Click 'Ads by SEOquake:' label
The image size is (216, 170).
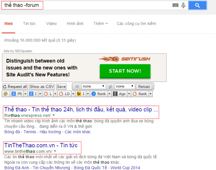18,51
